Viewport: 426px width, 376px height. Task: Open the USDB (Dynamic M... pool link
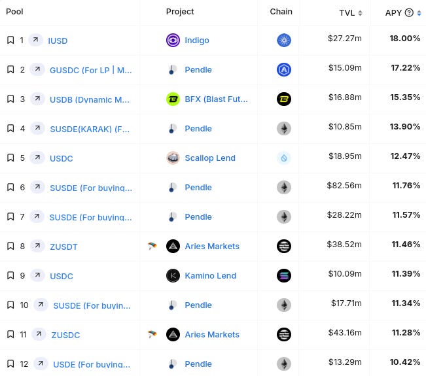pos(90,99)
